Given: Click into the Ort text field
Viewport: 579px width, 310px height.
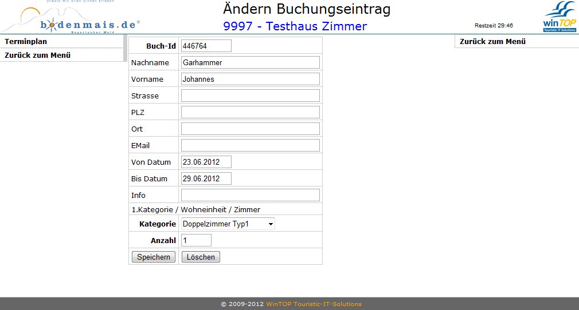Looking at the screenshot, I should click(250, 129).
